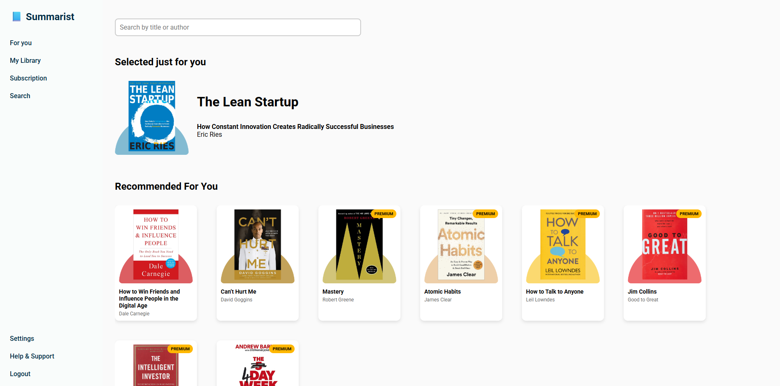The height and width of the screenshot is (386, 780).
Task: Navigate to the Subscription page
Action: pyautogui.click(x=28, y=78)
